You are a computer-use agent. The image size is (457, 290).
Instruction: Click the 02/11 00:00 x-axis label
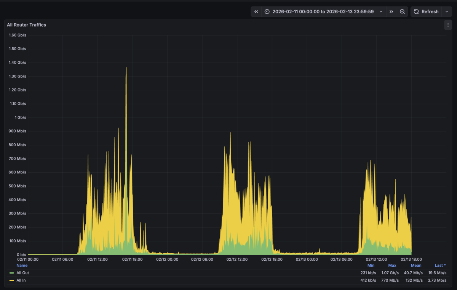tap(28, 260)
